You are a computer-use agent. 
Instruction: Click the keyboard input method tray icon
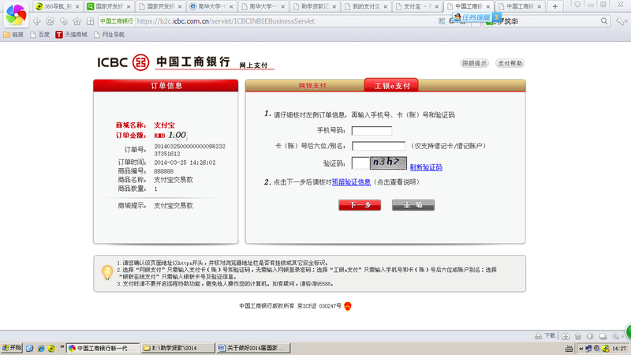coord(568,349)
